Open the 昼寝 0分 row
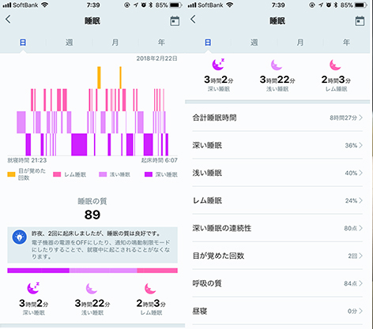The image size is (373, 329). [x=277, y=311]
